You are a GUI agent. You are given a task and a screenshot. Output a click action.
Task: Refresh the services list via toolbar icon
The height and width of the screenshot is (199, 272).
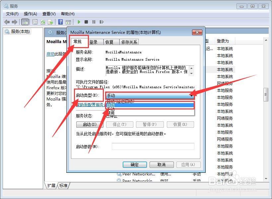pos(43,22)
